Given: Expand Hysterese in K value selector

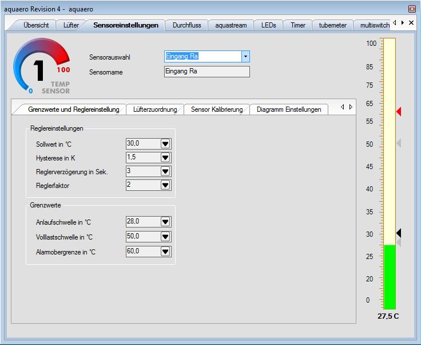Looking at the screenshot, I should [165, 158].
